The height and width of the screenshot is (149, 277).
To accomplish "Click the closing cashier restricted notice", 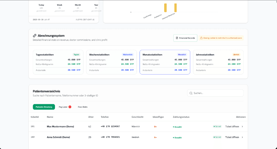I will [221, 38].
